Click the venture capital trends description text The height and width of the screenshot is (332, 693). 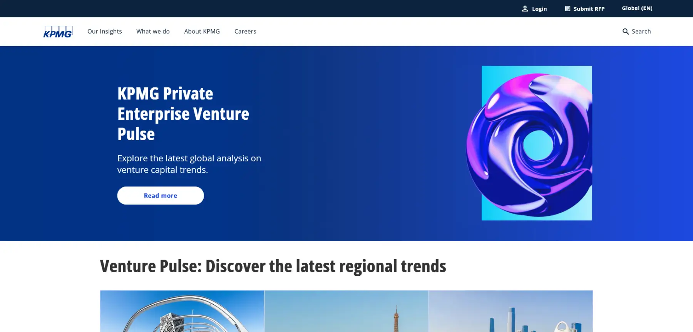click(189, 164)
